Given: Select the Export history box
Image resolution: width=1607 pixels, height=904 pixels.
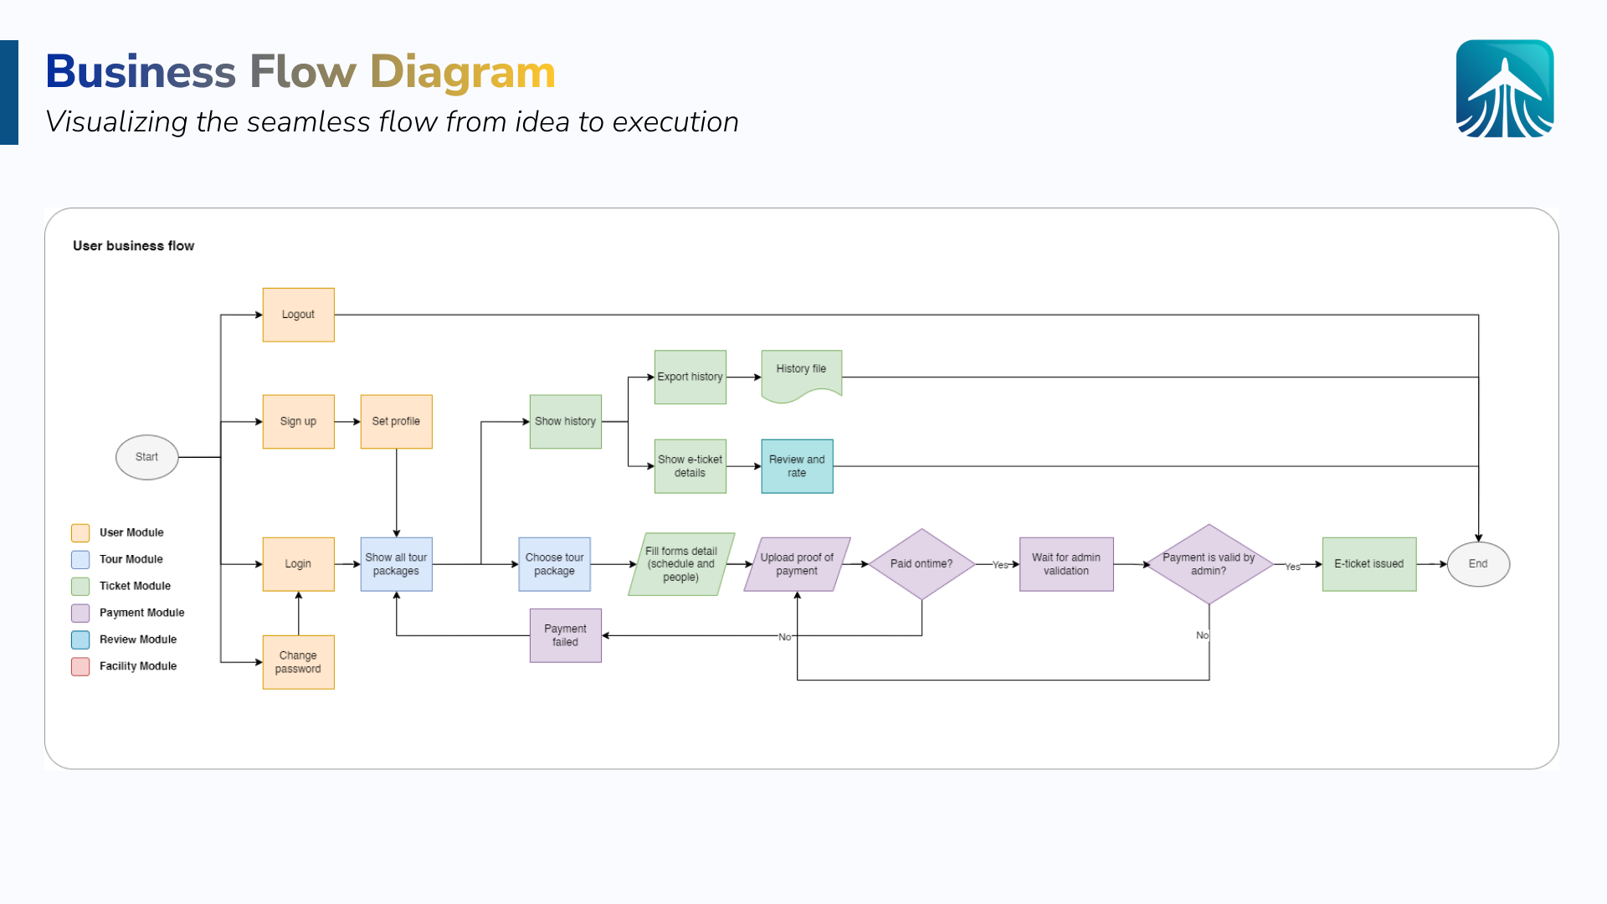Looking at the screenshot, I should click(x=690, y=378).
